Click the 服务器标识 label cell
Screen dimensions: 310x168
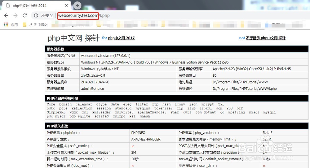coord(62,62)
